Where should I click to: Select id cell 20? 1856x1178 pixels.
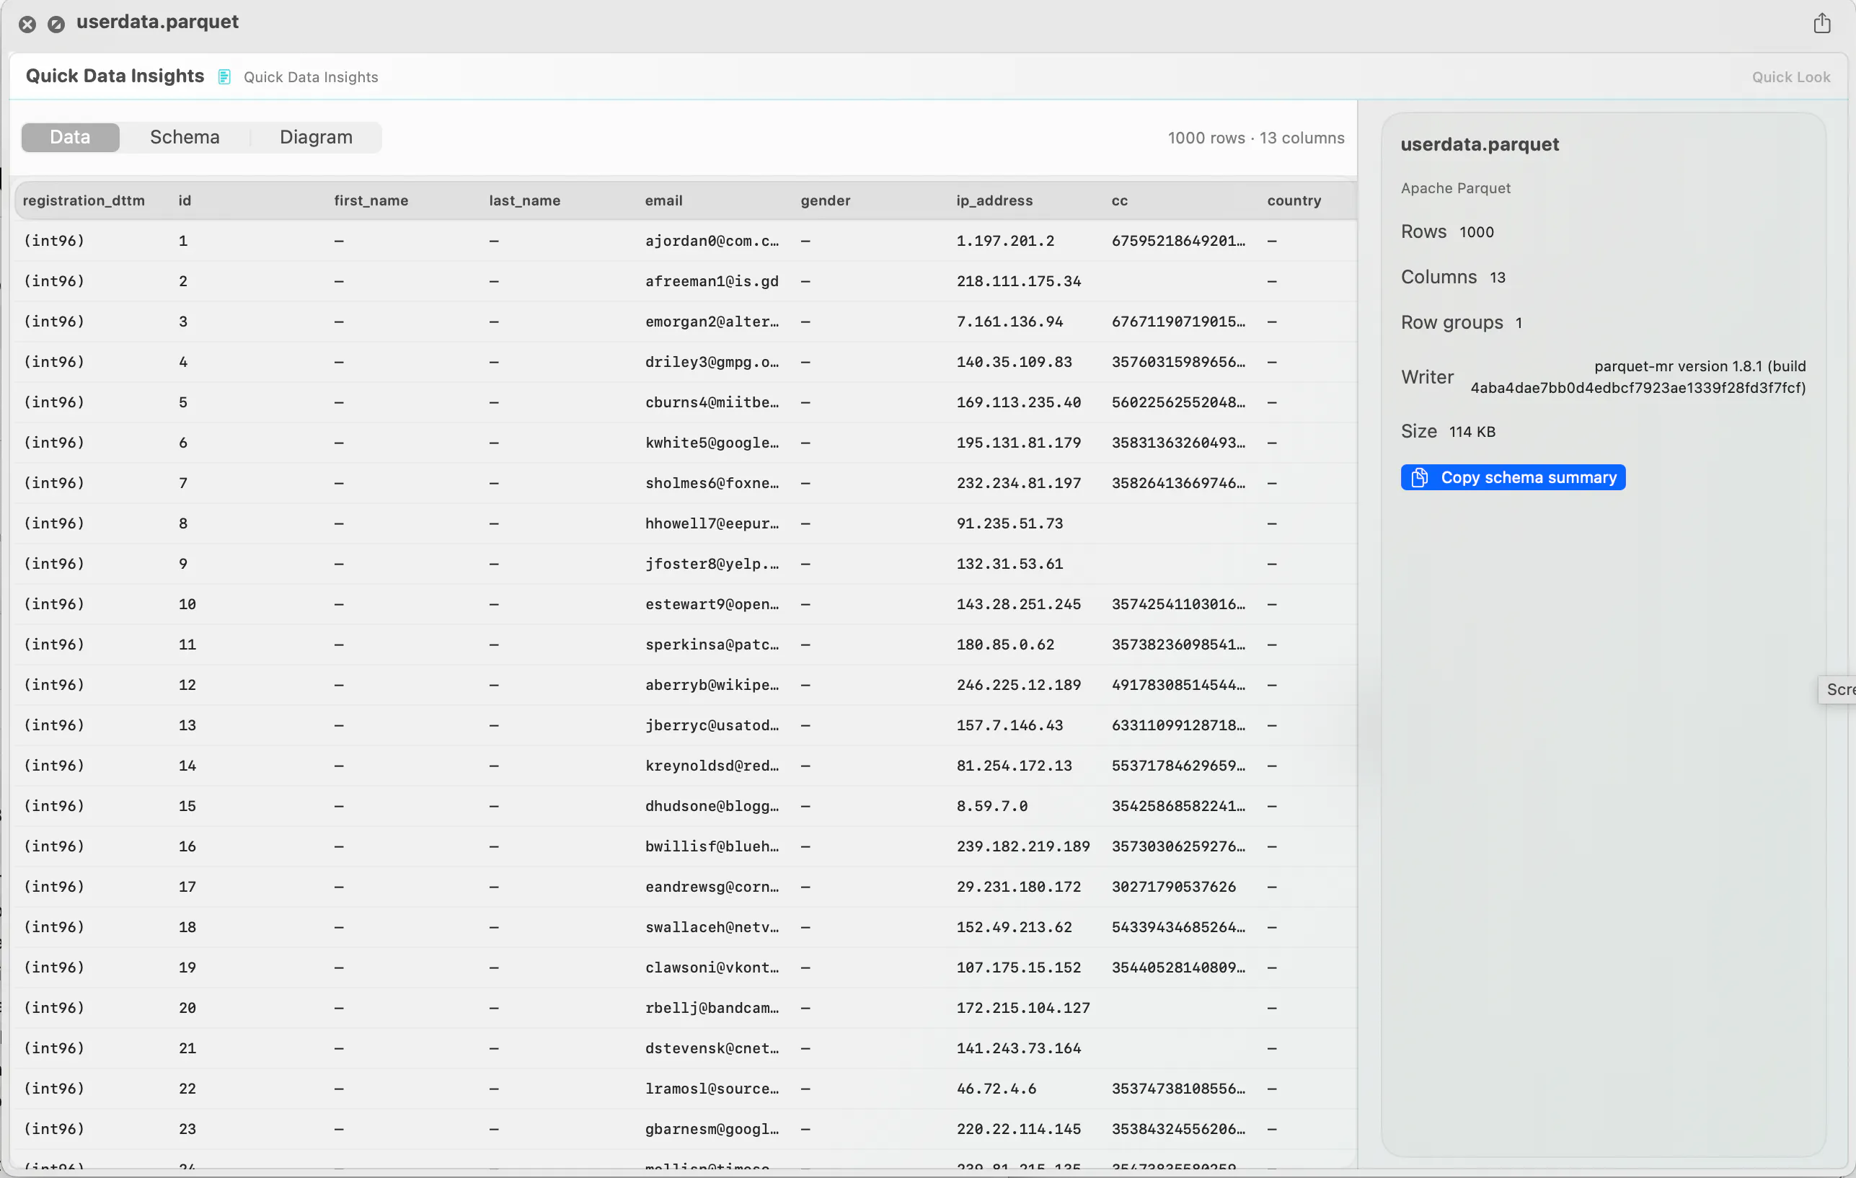[187, 1008]
